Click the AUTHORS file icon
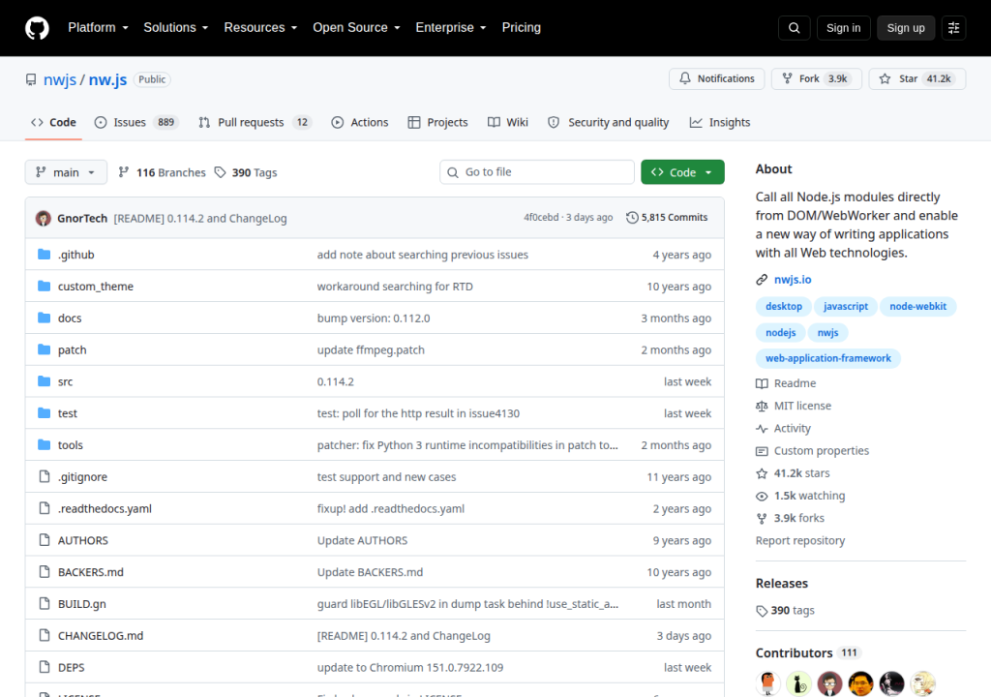 pos(44,539)
